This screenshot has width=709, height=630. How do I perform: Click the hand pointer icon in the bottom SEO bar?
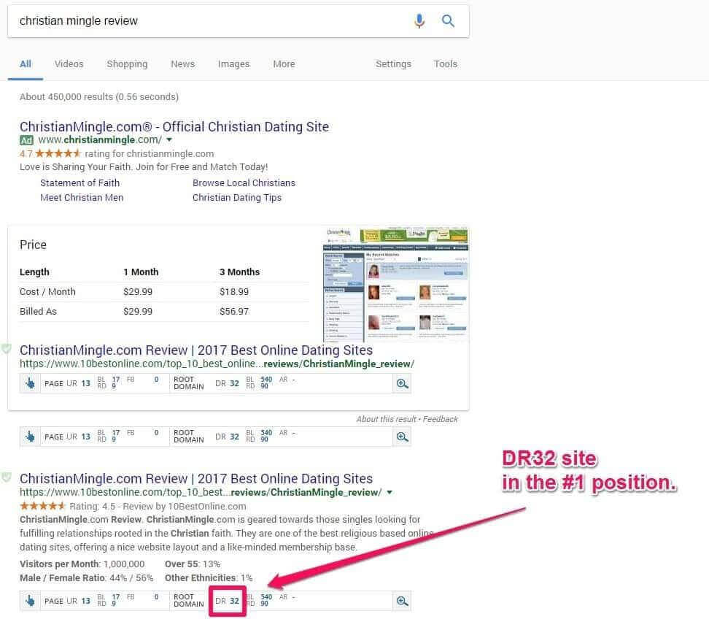pyautogui.click(x=30, y=601)
